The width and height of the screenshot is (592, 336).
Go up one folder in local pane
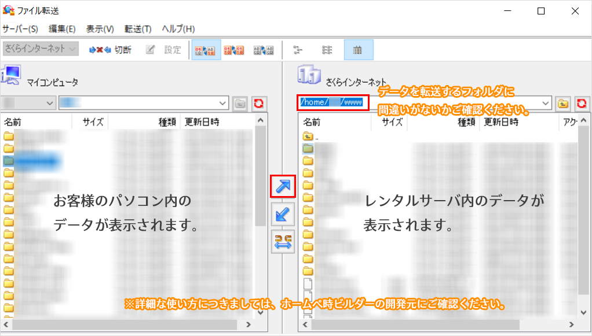pyautogui.click(x=240, y=103)
